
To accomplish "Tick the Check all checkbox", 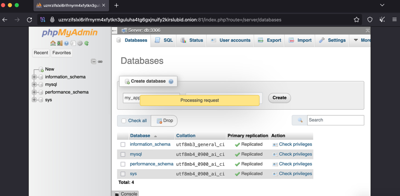I will pyautogui.click(x=124, y=121).
